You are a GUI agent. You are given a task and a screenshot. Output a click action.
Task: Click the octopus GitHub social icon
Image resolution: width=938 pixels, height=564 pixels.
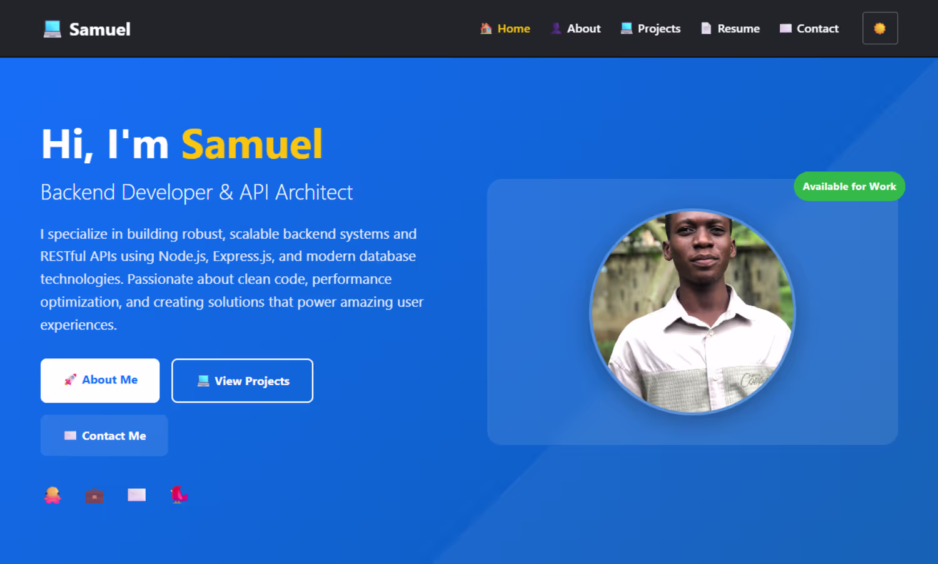click(53, 495)
